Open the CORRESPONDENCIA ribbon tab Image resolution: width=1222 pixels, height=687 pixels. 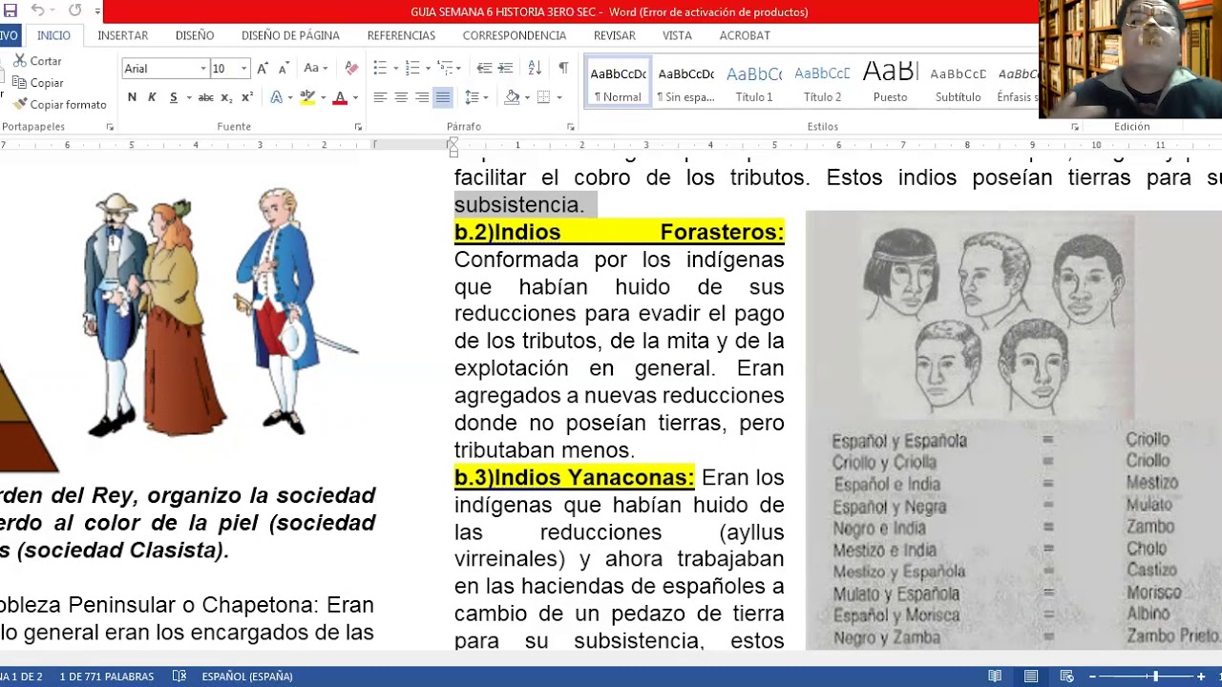click(x=515, y=35)
